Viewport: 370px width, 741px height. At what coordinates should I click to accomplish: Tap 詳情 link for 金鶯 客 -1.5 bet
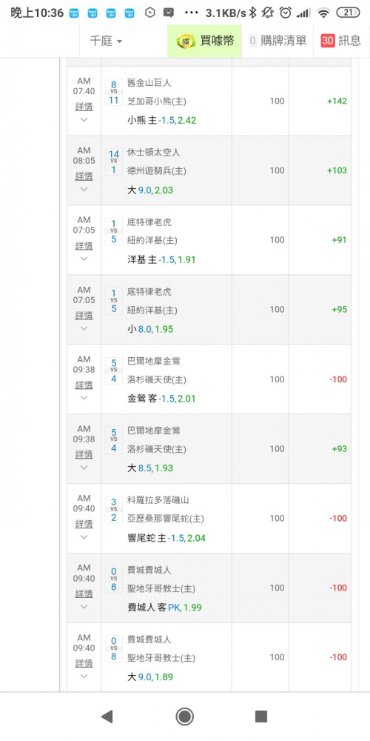[x=84, y=385]
